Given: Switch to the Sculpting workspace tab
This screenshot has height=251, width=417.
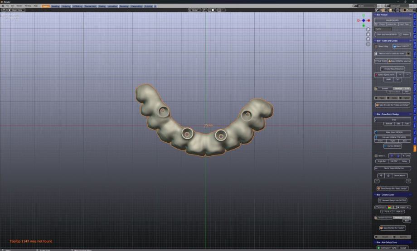Looking at the screenshot, I should [66, 6].
